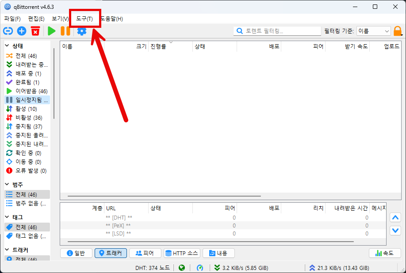Viewport: 406px width, 273px height.
Task: Click the torrent list horizontal scrollbar
Action: tap(164, 196)
